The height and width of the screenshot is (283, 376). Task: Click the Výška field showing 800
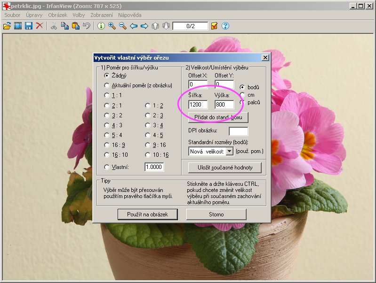224,105
